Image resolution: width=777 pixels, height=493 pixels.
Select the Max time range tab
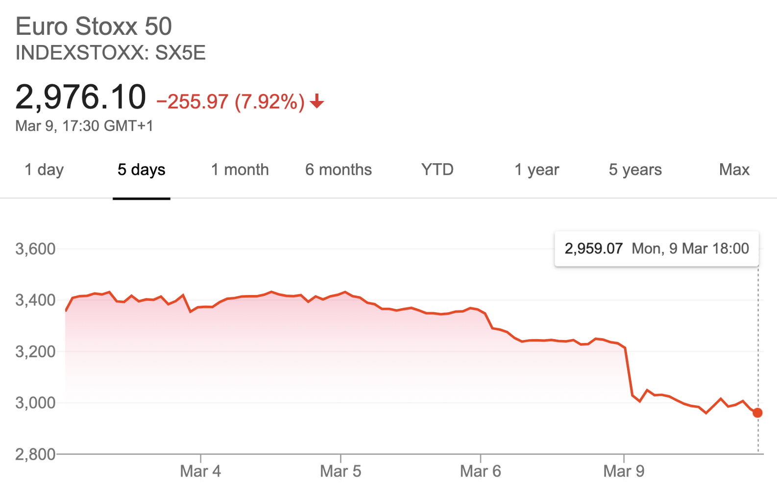[x=734, y=170]
